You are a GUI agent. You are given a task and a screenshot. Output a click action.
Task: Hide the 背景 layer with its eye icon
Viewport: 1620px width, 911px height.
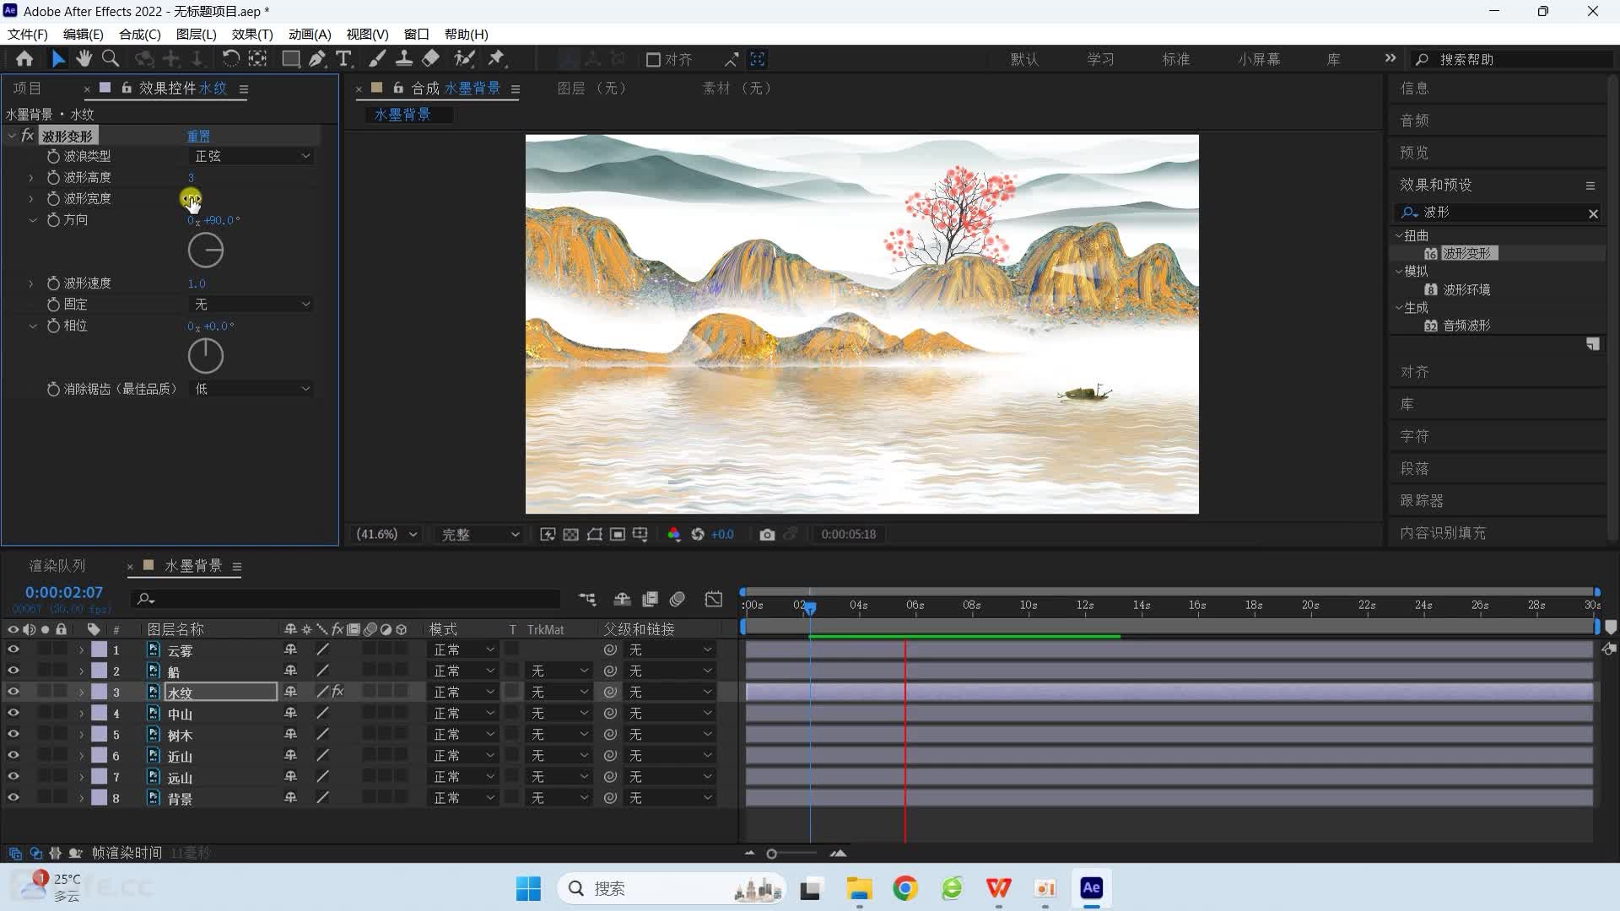coord(13,798)
